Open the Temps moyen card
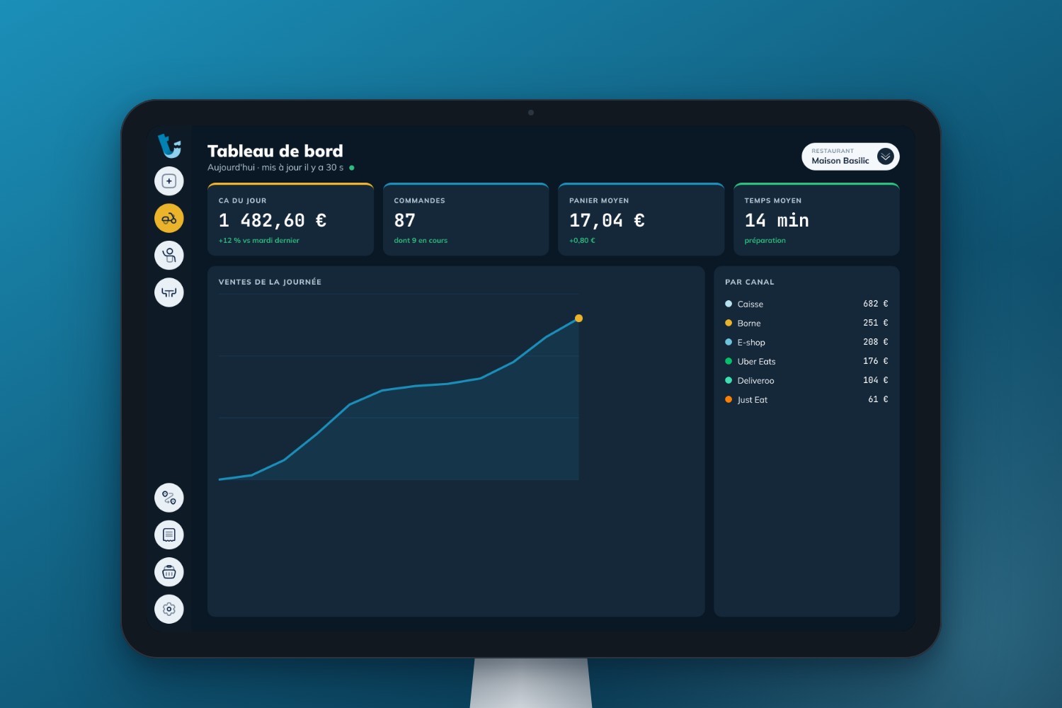The image size is (1062, 708). coord(816,219)
